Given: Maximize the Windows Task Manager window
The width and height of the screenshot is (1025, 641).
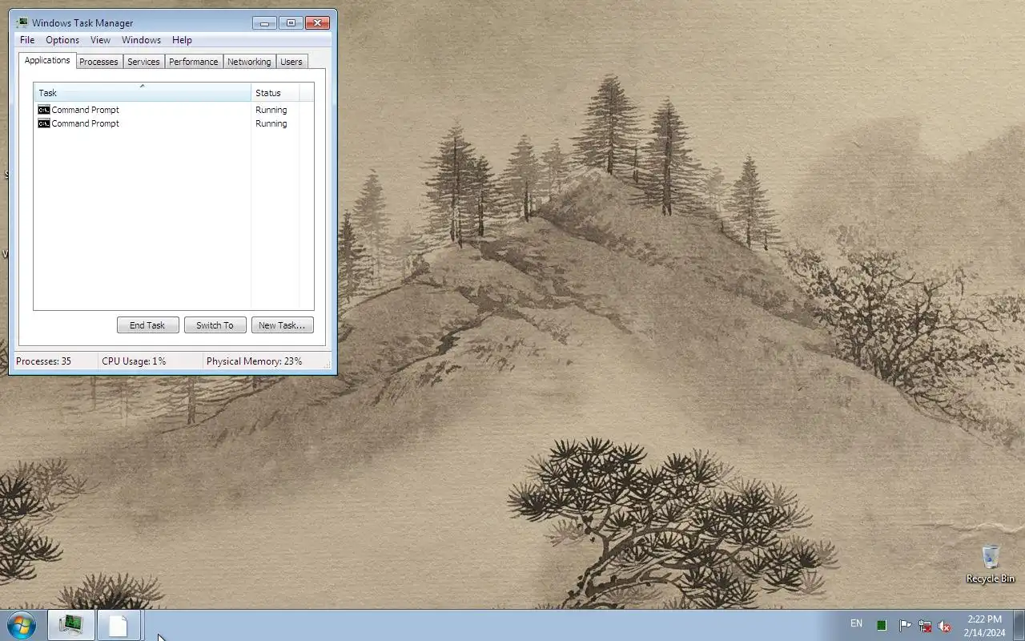Looking at the screenshot, I should point(291,23).
